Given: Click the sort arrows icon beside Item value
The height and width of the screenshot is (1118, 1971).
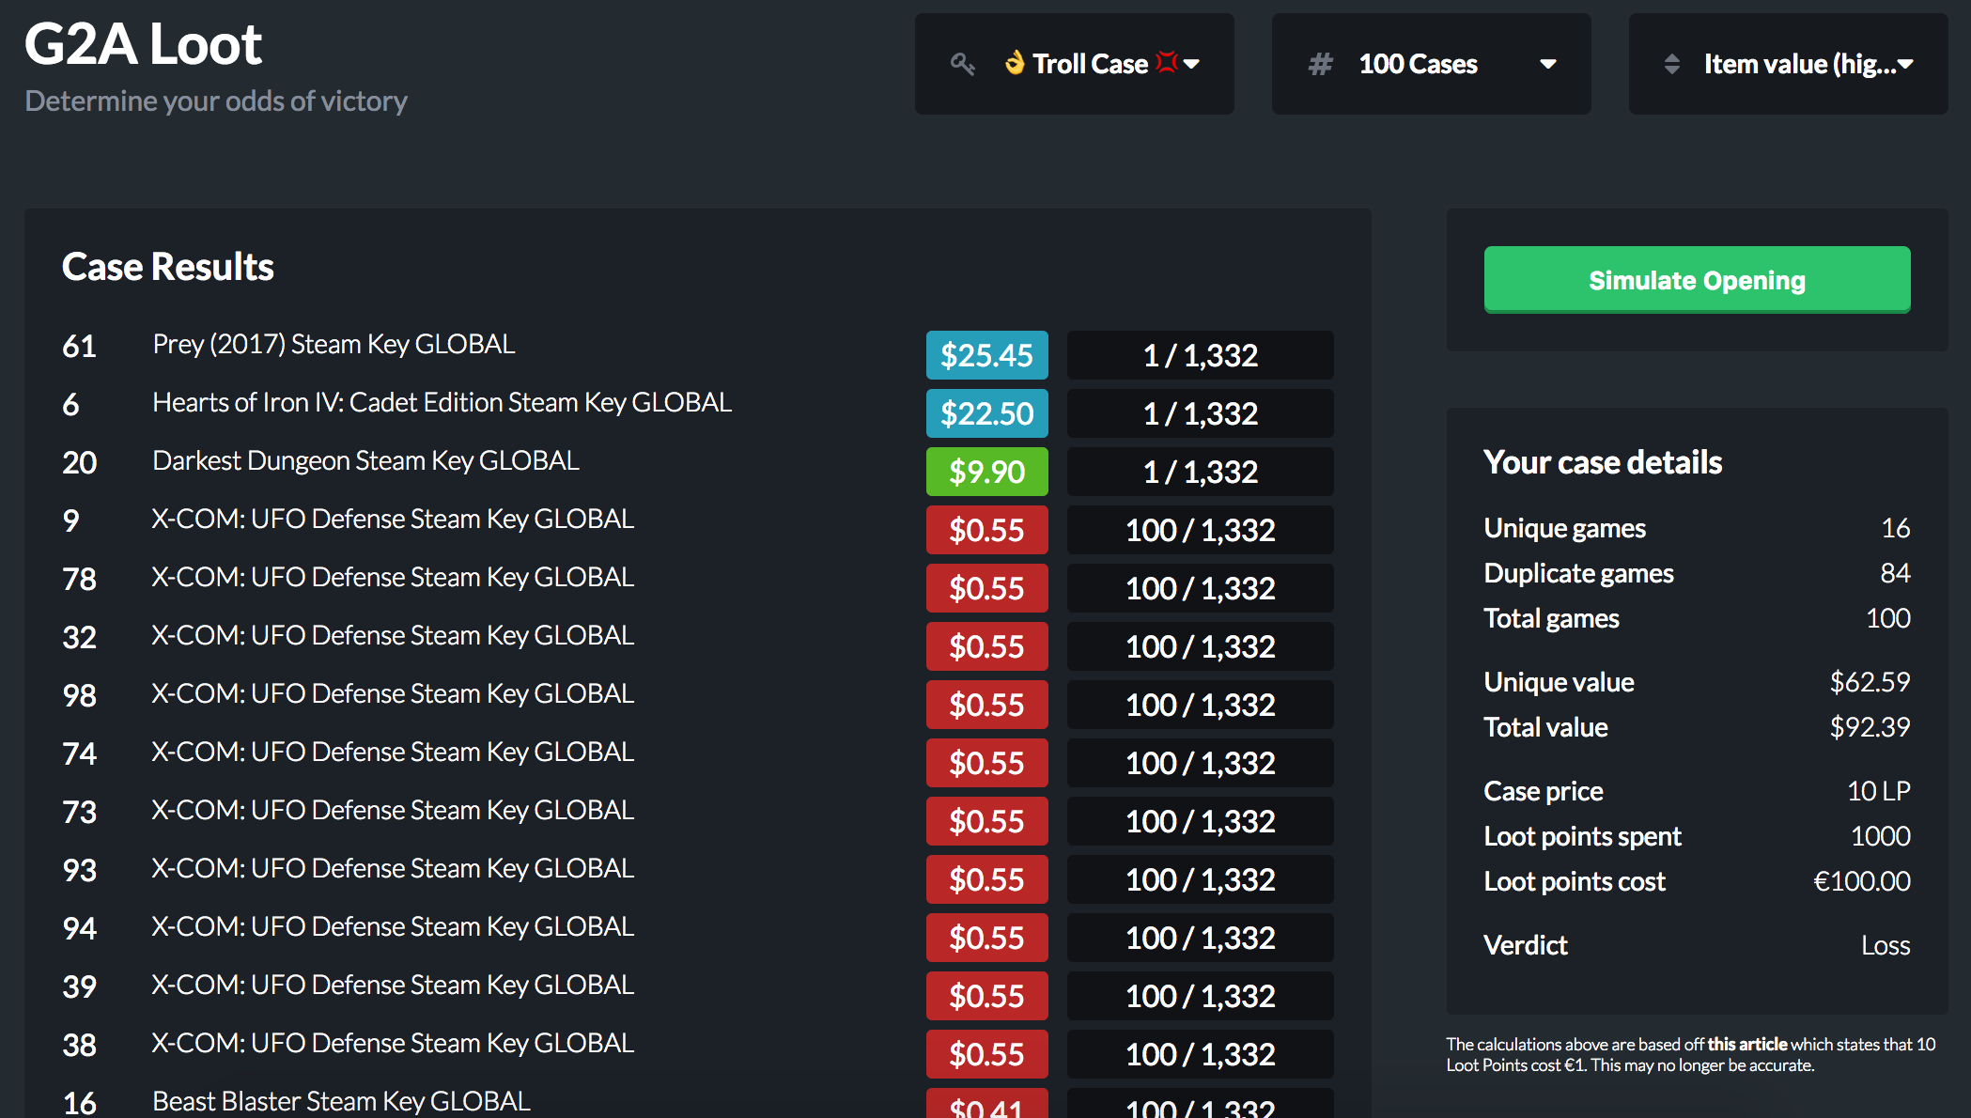Looking at the screenshot, I should tap(1671, 64).
